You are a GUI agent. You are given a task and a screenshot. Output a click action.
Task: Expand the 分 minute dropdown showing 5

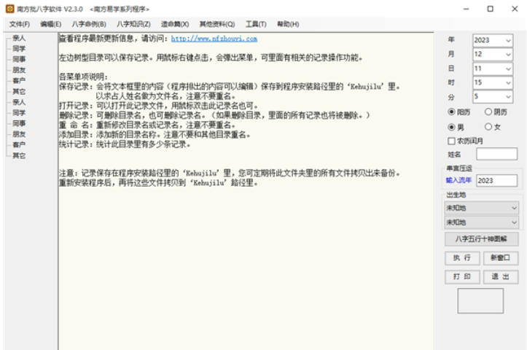pos(508,97)
